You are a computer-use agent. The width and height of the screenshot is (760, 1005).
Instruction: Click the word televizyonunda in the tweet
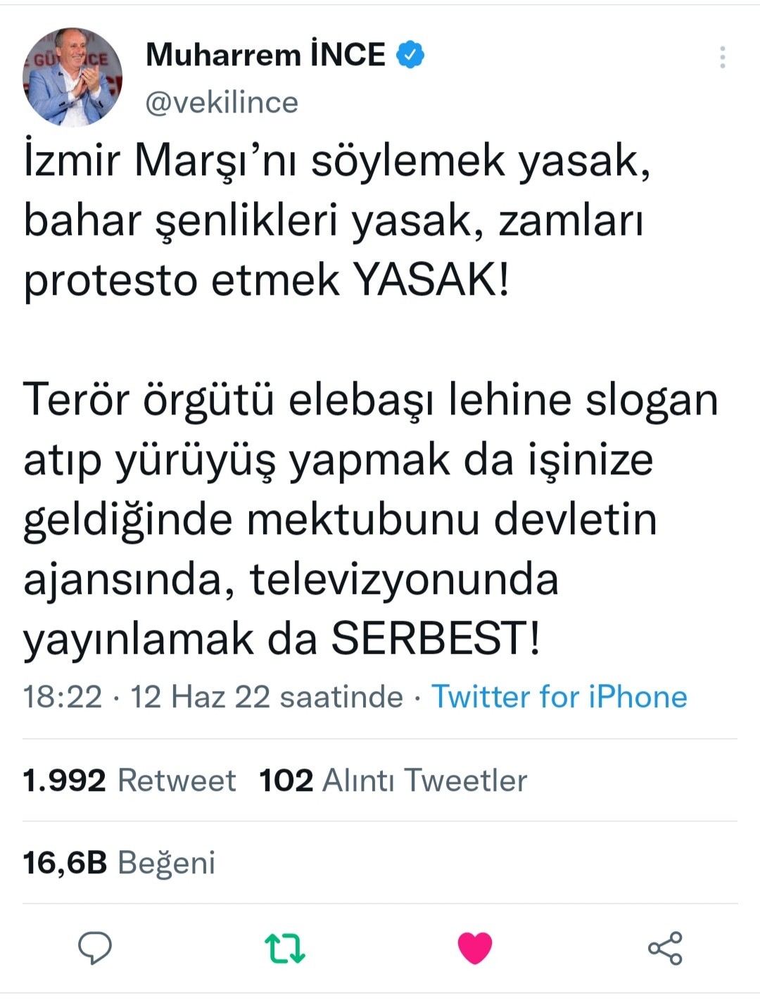(x=404, y=580)
